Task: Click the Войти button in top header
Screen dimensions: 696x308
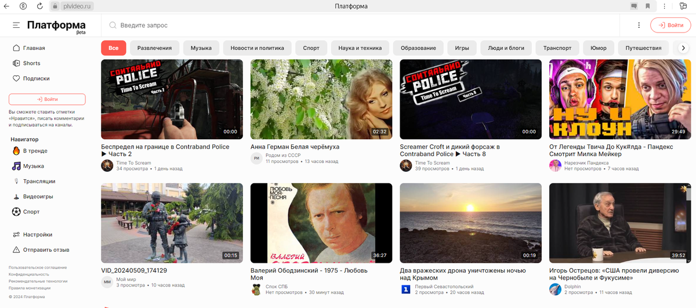Action: click(x=670, y=26)
